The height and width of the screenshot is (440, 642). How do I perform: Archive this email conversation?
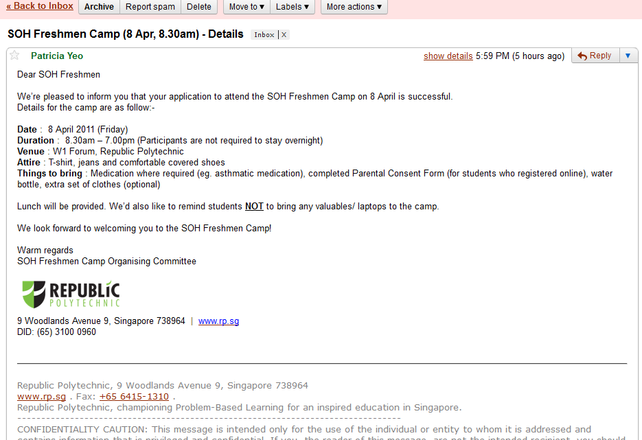[x=99, y=7]
